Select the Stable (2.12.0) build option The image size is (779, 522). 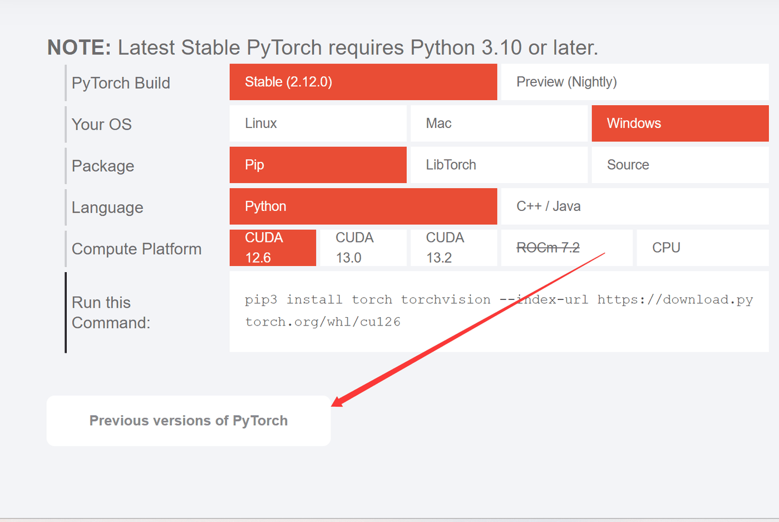coord(363,82)
